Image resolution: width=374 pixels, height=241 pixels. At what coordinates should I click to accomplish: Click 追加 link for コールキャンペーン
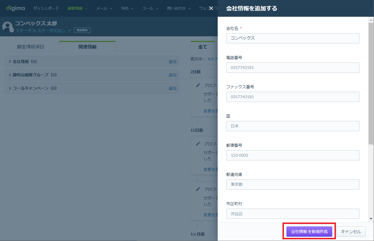173,88
